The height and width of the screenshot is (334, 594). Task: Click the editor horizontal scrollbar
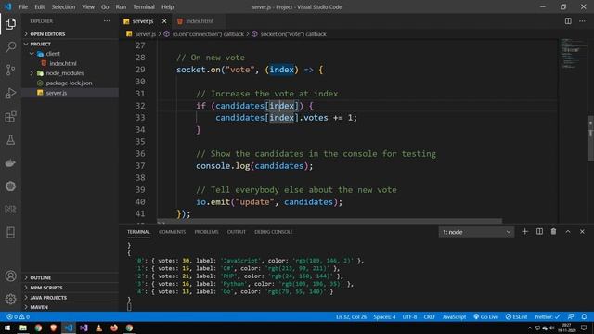tap(329, 221)
